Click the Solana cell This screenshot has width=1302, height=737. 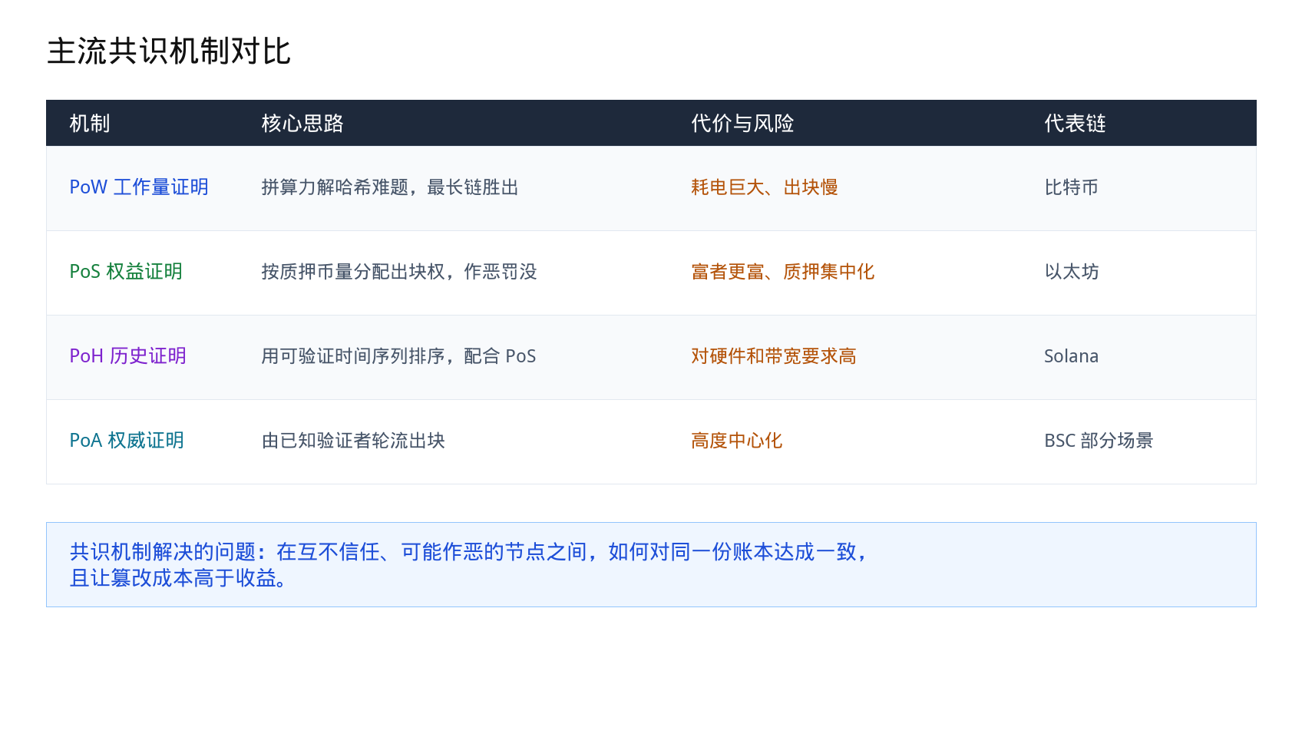click(x=1071, y=356)
